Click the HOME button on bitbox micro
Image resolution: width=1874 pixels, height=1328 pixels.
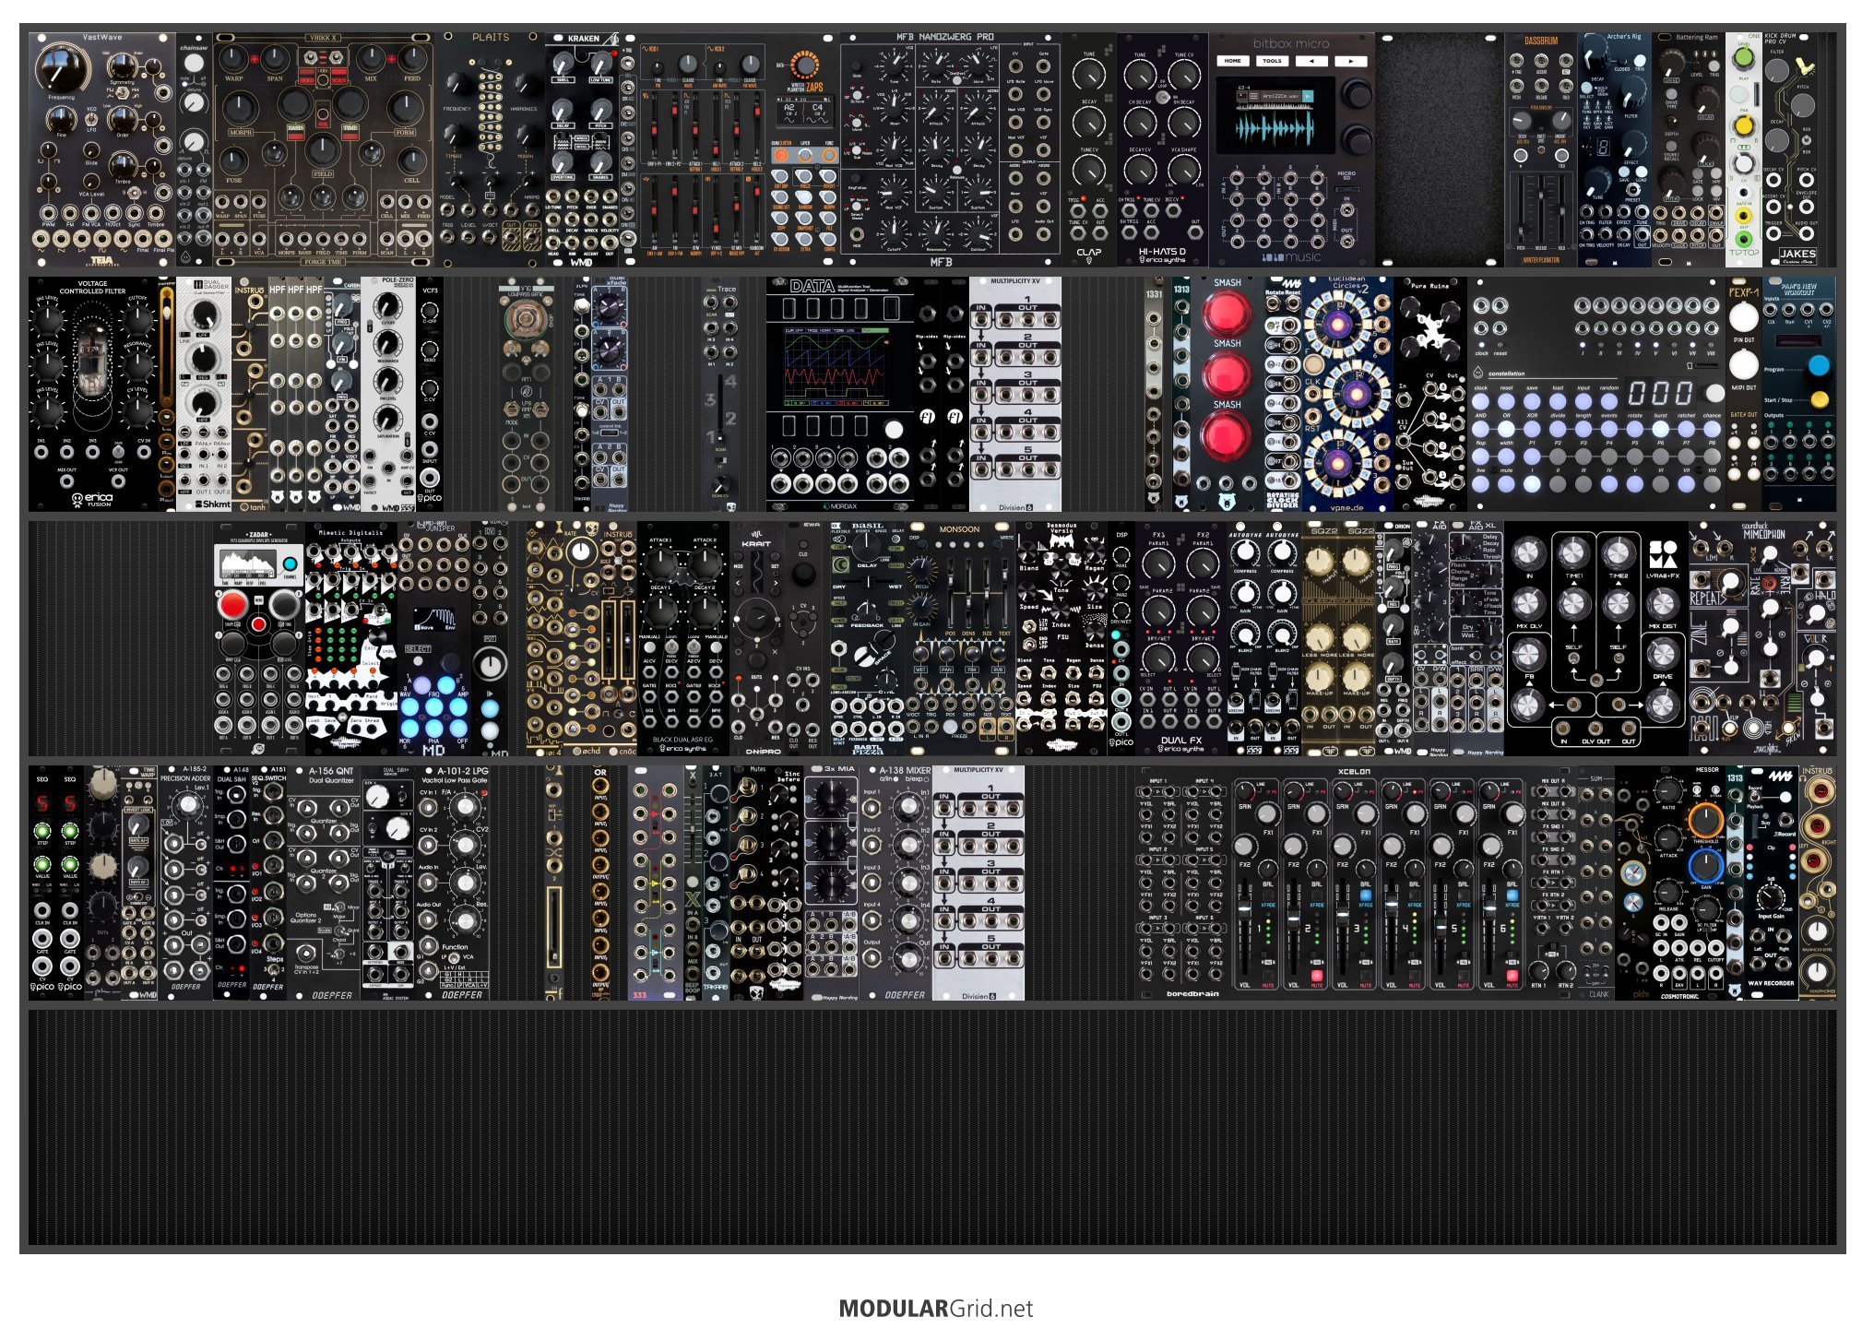tap(1233, 61)
